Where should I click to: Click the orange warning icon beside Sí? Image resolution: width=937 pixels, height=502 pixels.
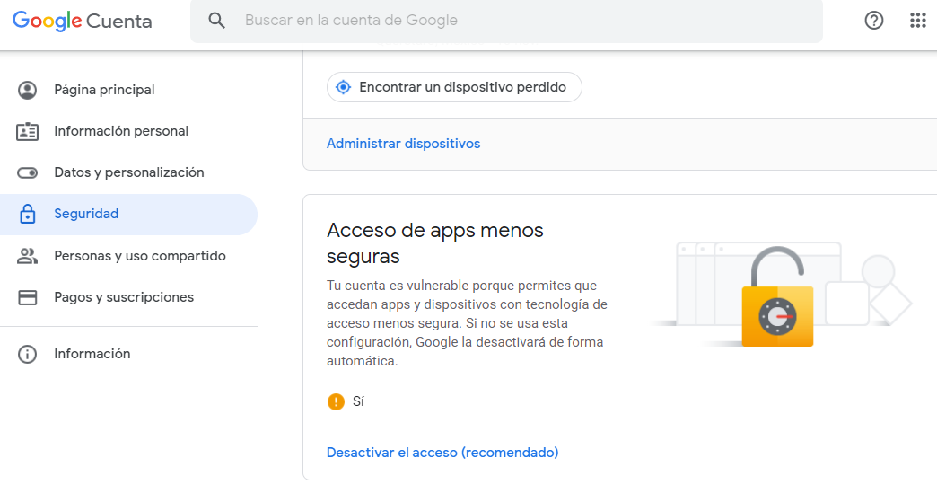pos(336,401)
